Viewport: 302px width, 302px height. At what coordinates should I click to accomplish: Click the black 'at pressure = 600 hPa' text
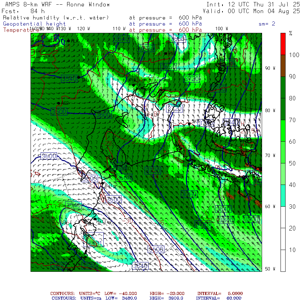click(166, 18)
